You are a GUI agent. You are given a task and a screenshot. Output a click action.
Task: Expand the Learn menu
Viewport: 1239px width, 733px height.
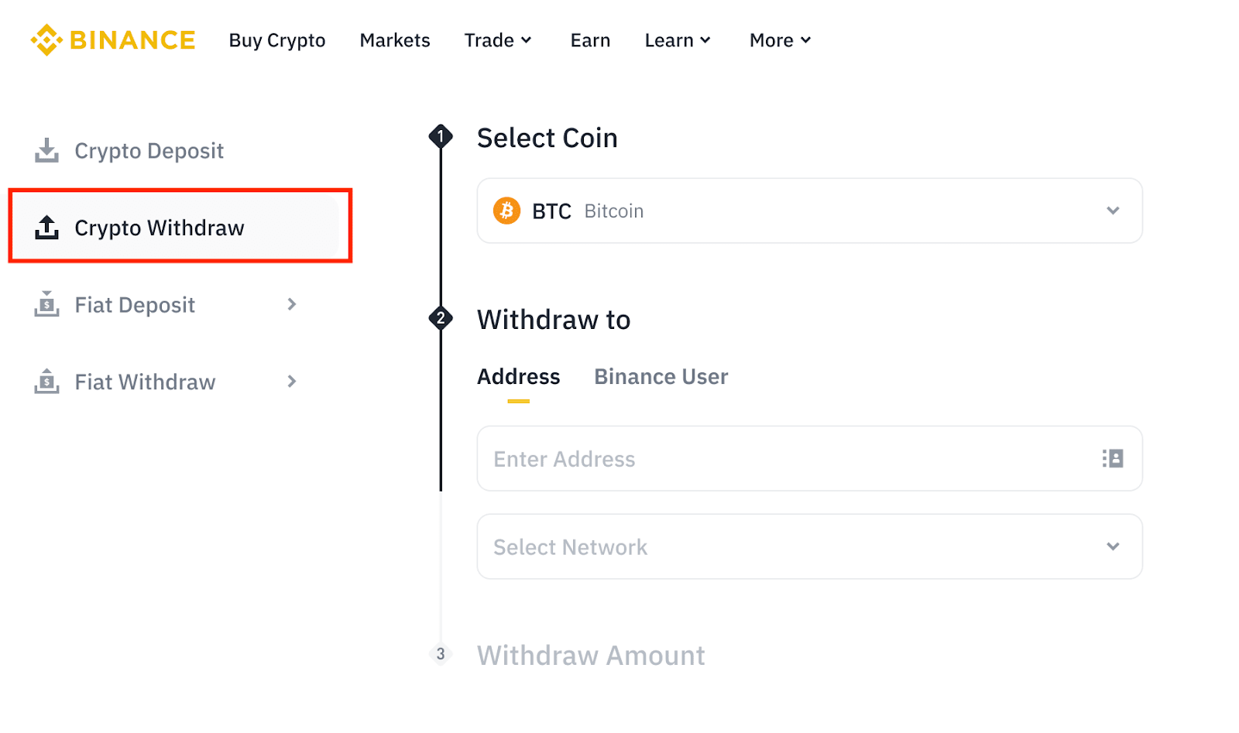click(678, 40)
